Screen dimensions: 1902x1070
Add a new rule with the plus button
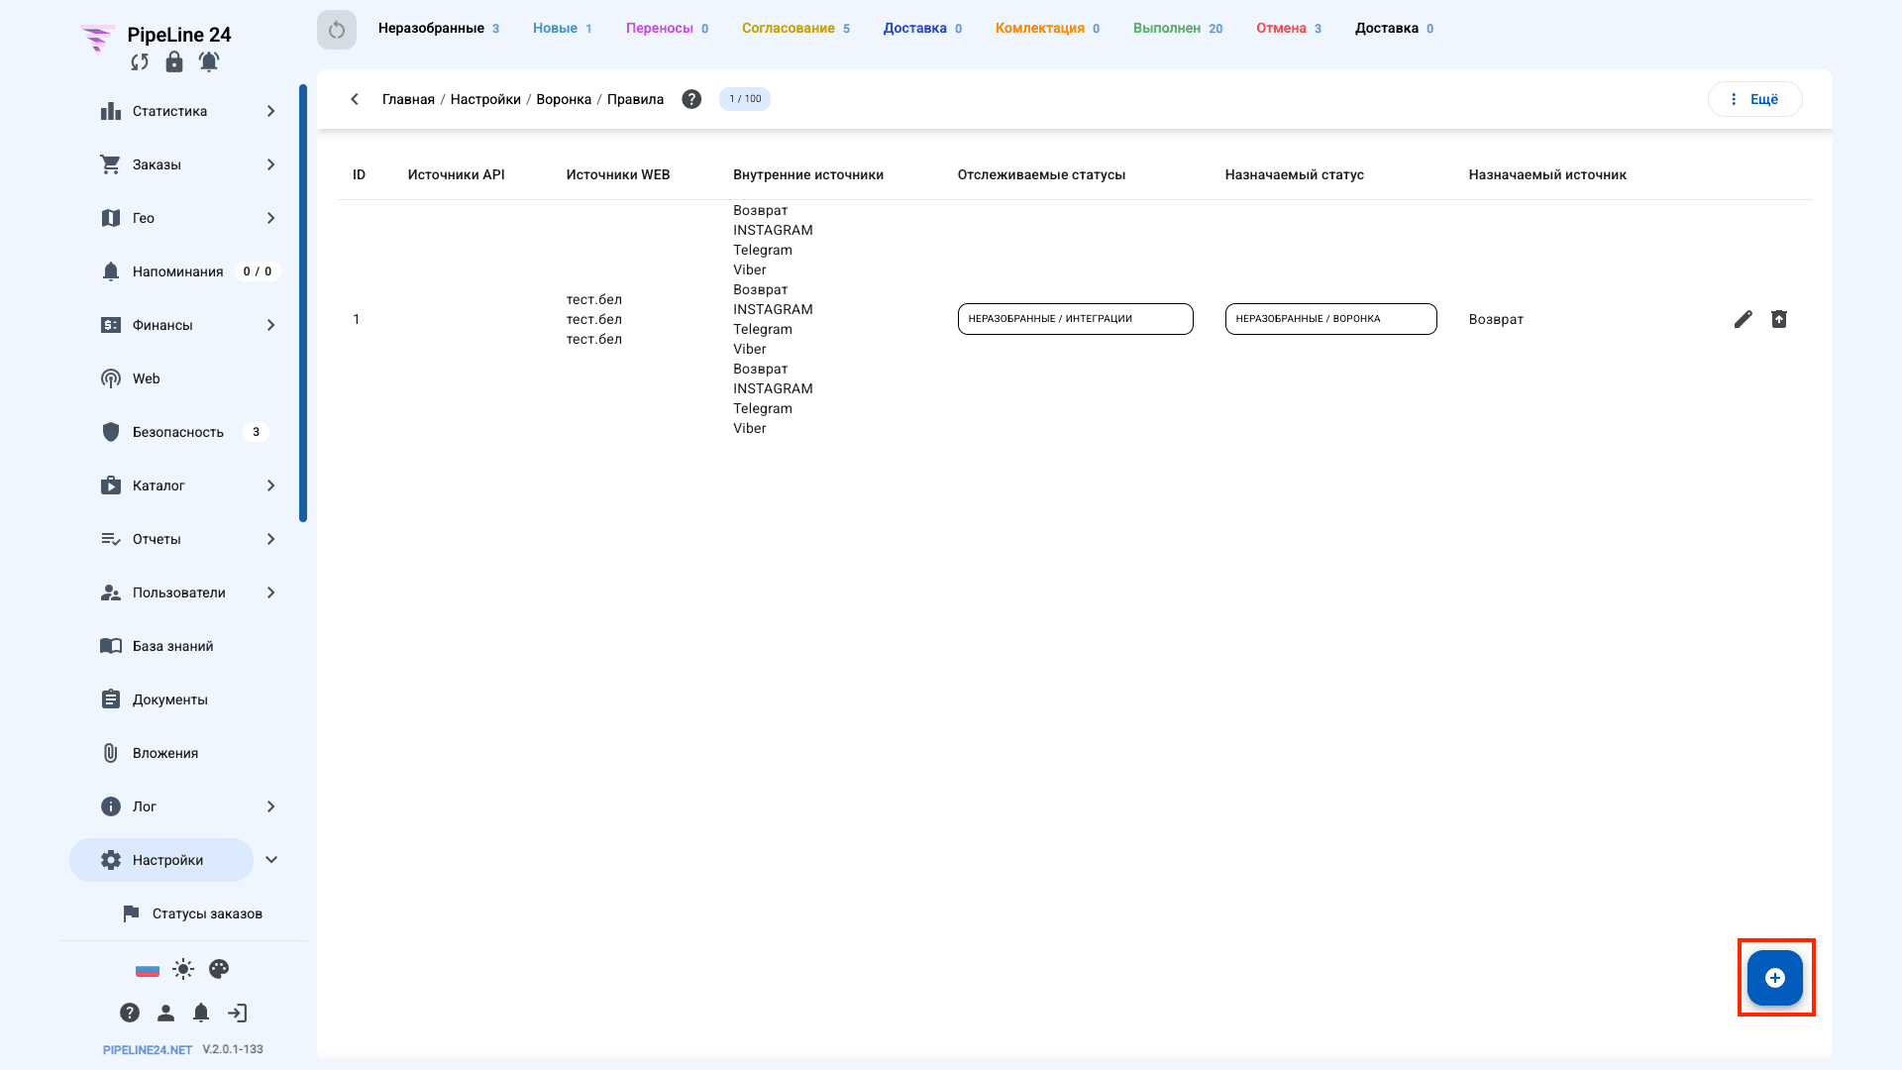pos(1775,978)
